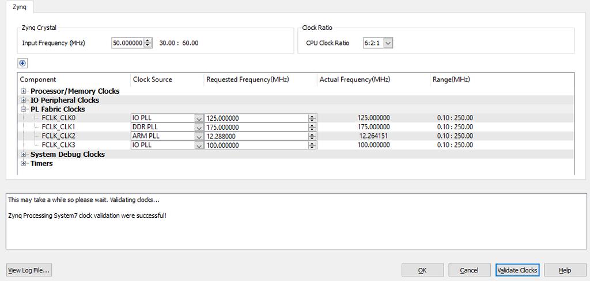Click the Validate Clocks button
Image resolution: width=590 pixels, height=281 pixels.
517,270
